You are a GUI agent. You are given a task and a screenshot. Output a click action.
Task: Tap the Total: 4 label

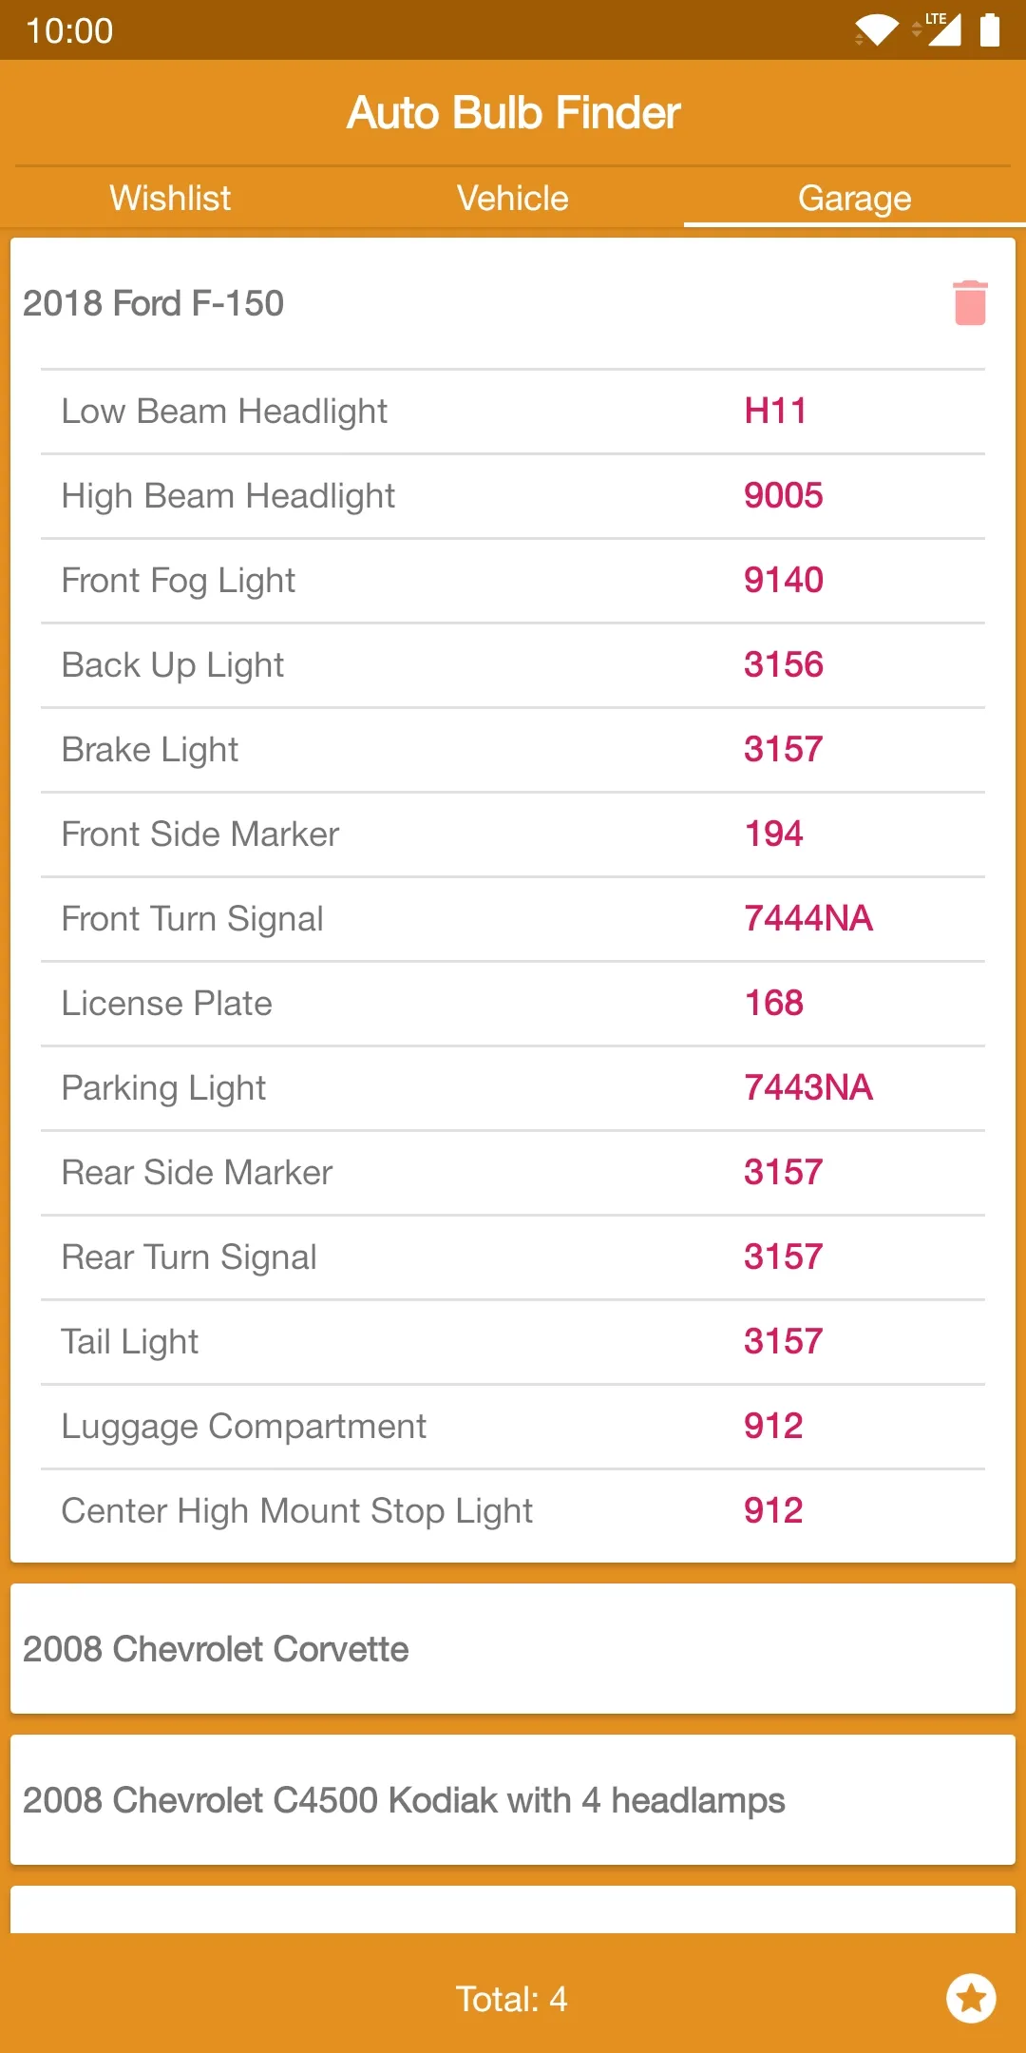511,1999
